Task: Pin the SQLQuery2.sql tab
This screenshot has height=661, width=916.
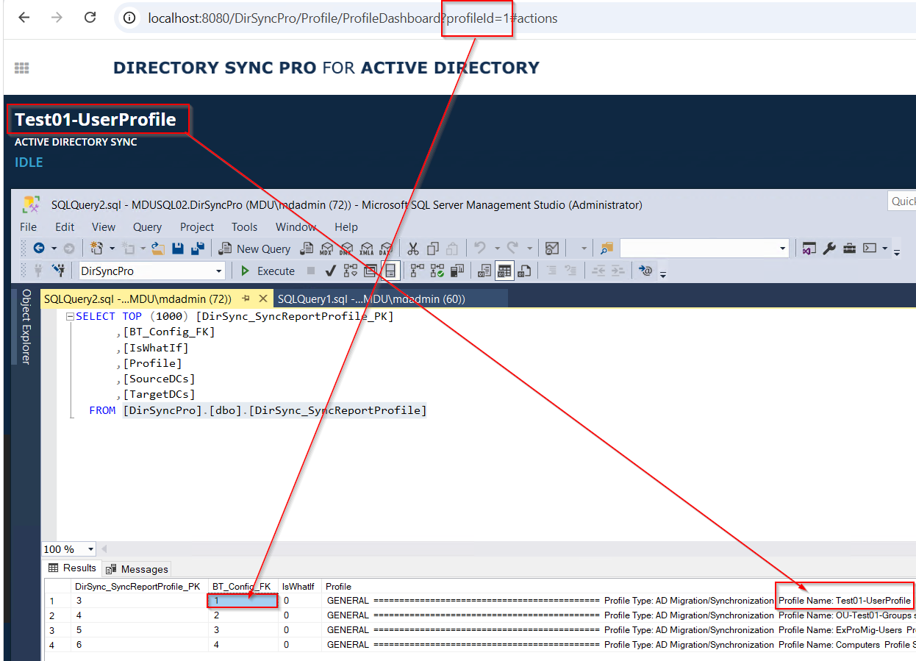Action: pos(246,299)
